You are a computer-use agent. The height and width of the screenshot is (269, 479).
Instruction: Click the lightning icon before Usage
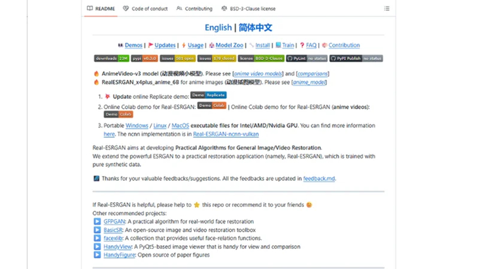coord(184,45)
